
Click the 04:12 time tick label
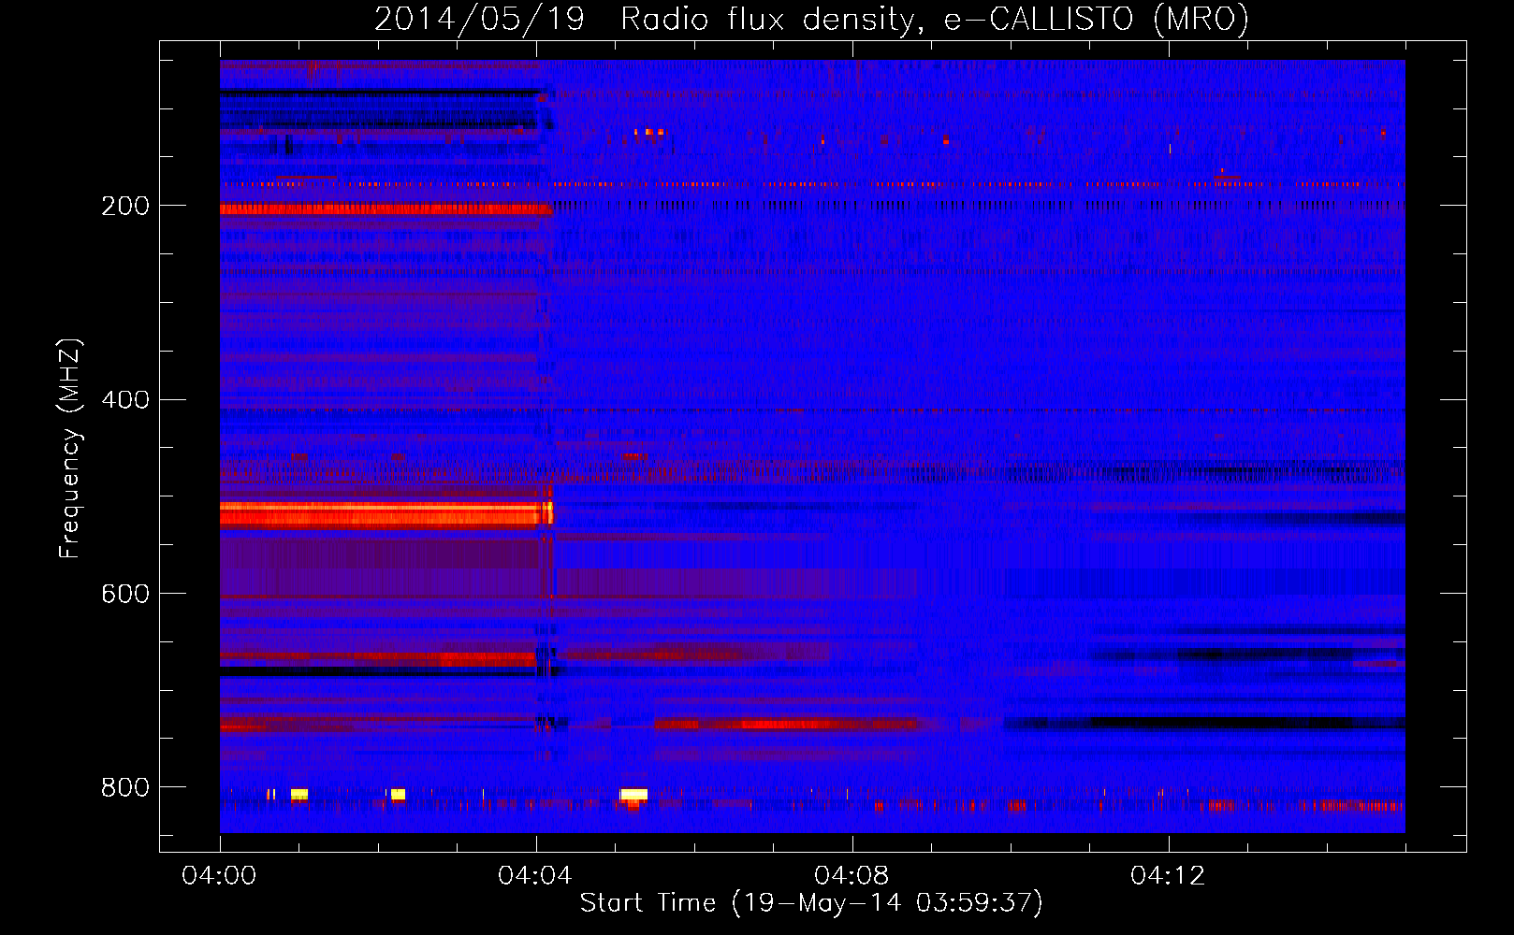coord(1168,875)
